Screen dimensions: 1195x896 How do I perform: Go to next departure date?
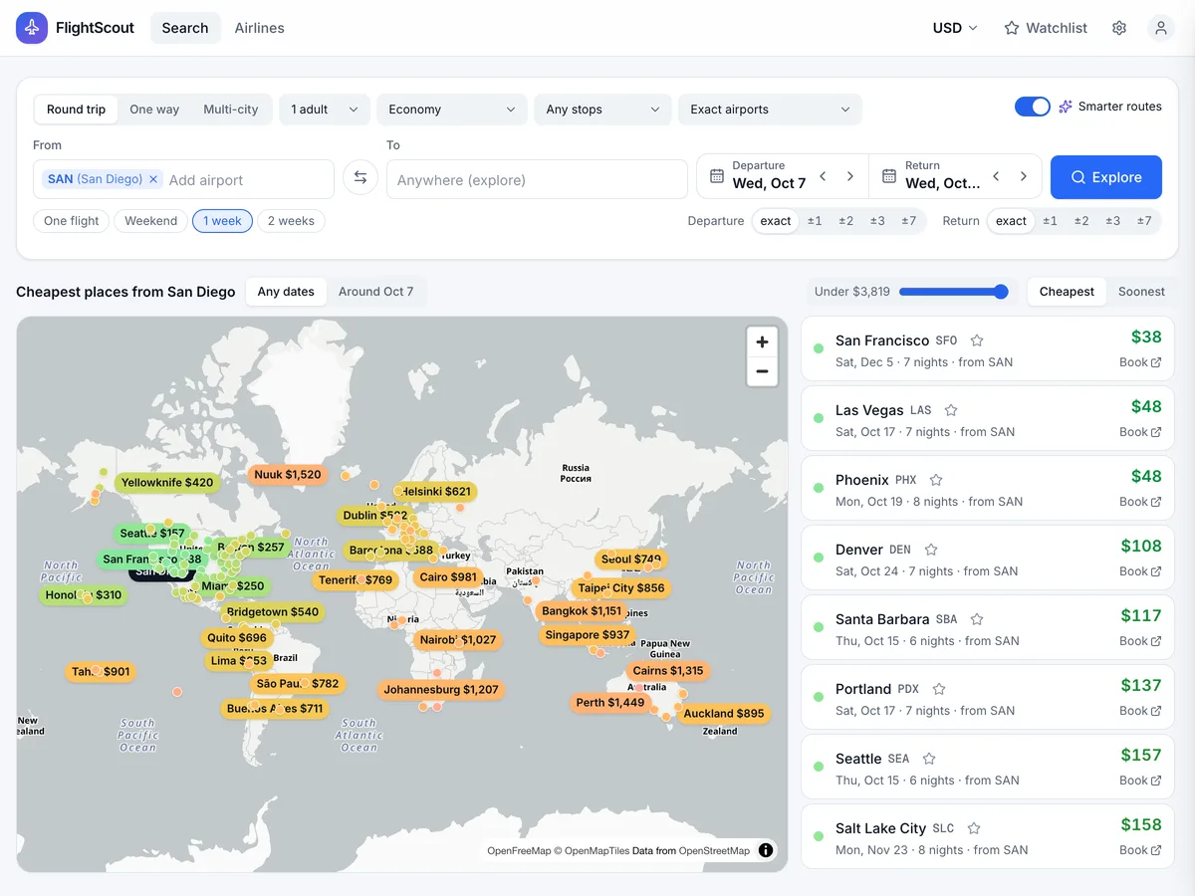pos(850,176)
